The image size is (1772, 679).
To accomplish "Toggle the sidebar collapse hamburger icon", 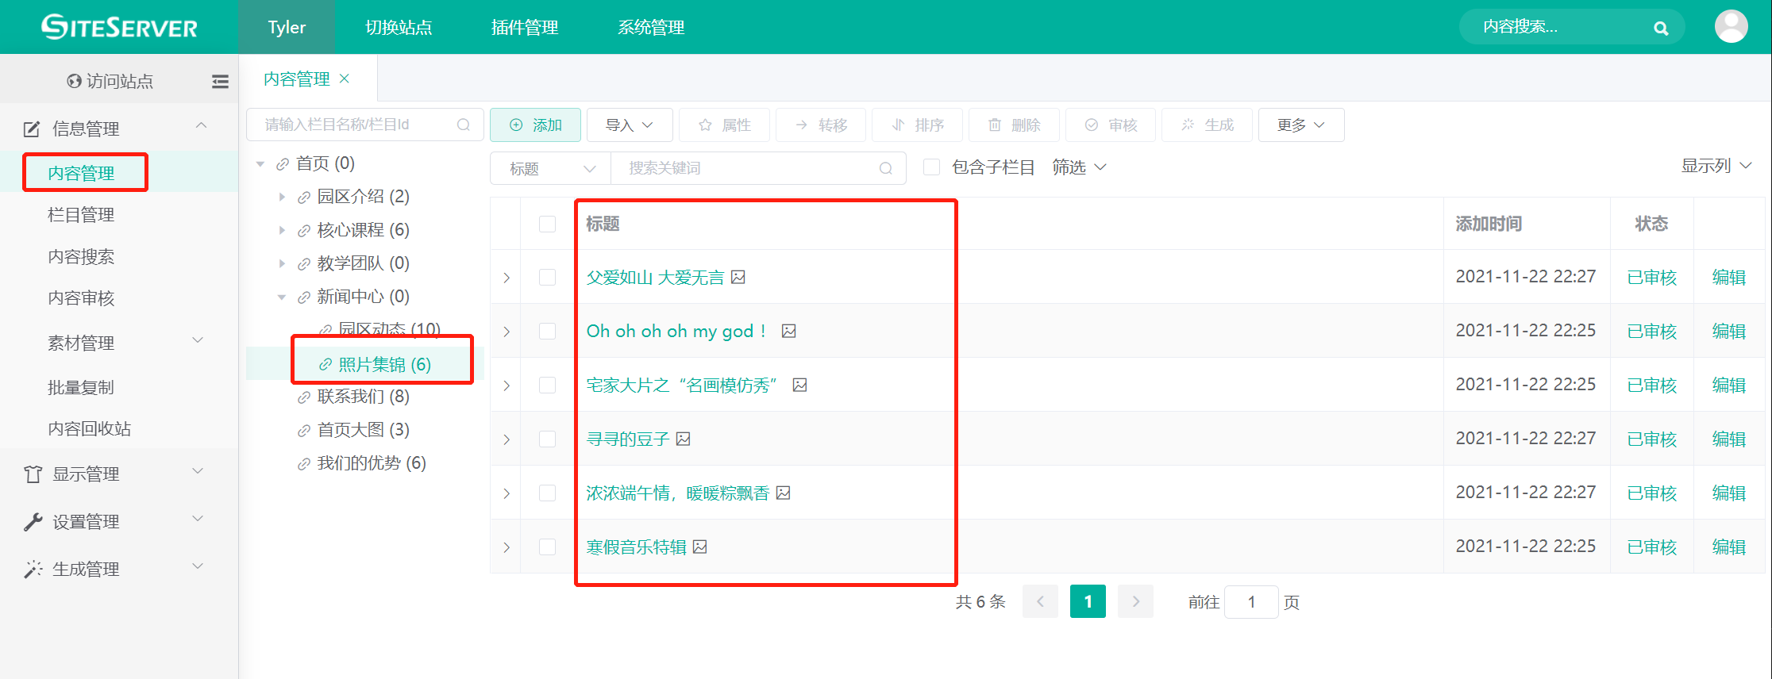I will pyautogui.click(x=220, y=81).
